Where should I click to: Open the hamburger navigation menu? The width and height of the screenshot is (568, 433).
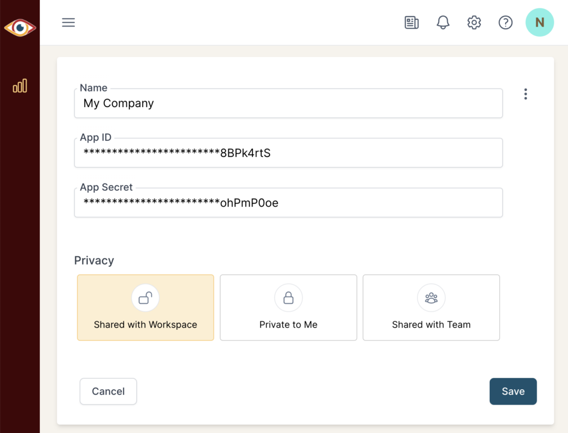(x=68, y=22)
